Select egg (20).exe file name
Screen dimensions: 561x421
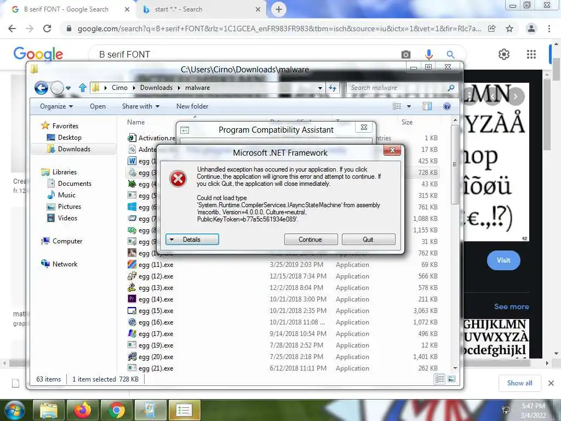(x=156, y=357)
